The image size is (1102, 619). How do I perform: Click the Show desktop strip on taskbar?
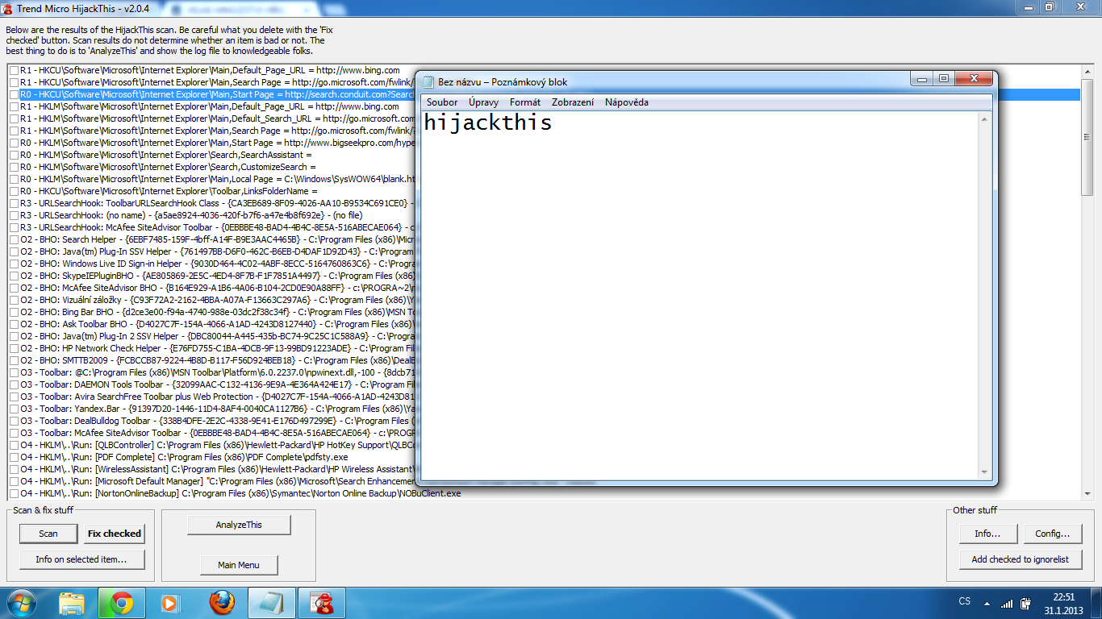click(1096, 603)
